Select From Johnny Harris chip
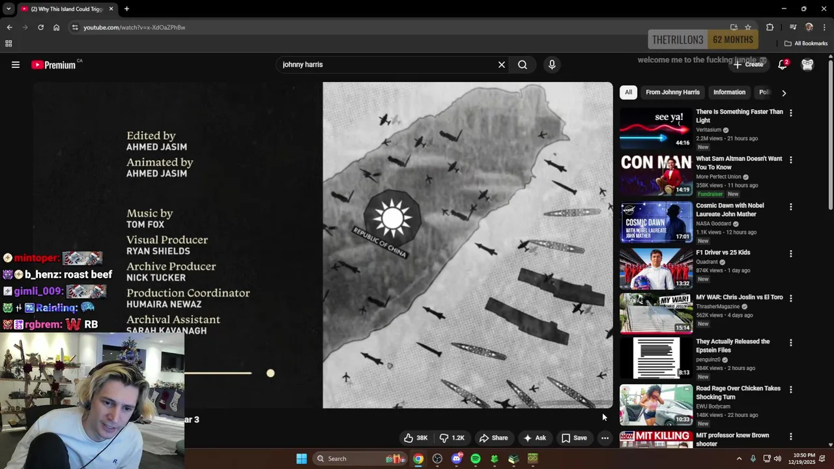The height and width of the screenshot is (469, 834). [x=672, y=92]
